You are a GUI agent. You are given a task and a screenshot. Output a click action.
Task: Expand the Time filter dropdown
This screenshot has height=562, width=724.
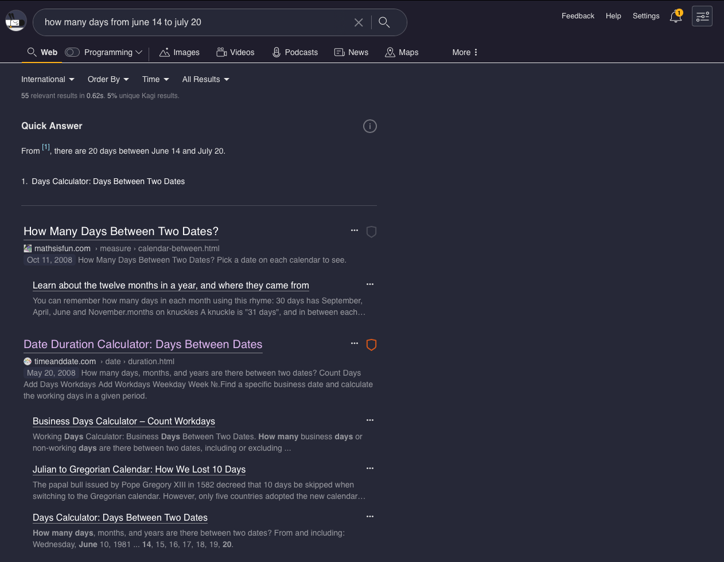155,79
